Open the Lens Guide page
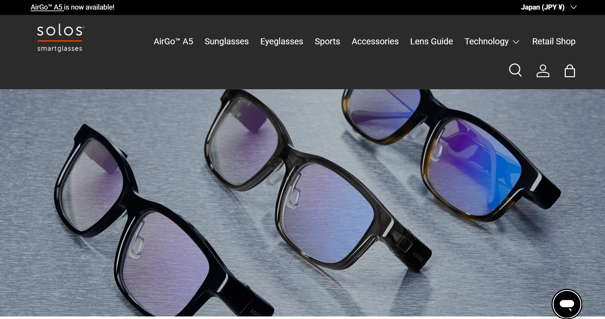This screenshot has height=319, width=605. [431, 41]
